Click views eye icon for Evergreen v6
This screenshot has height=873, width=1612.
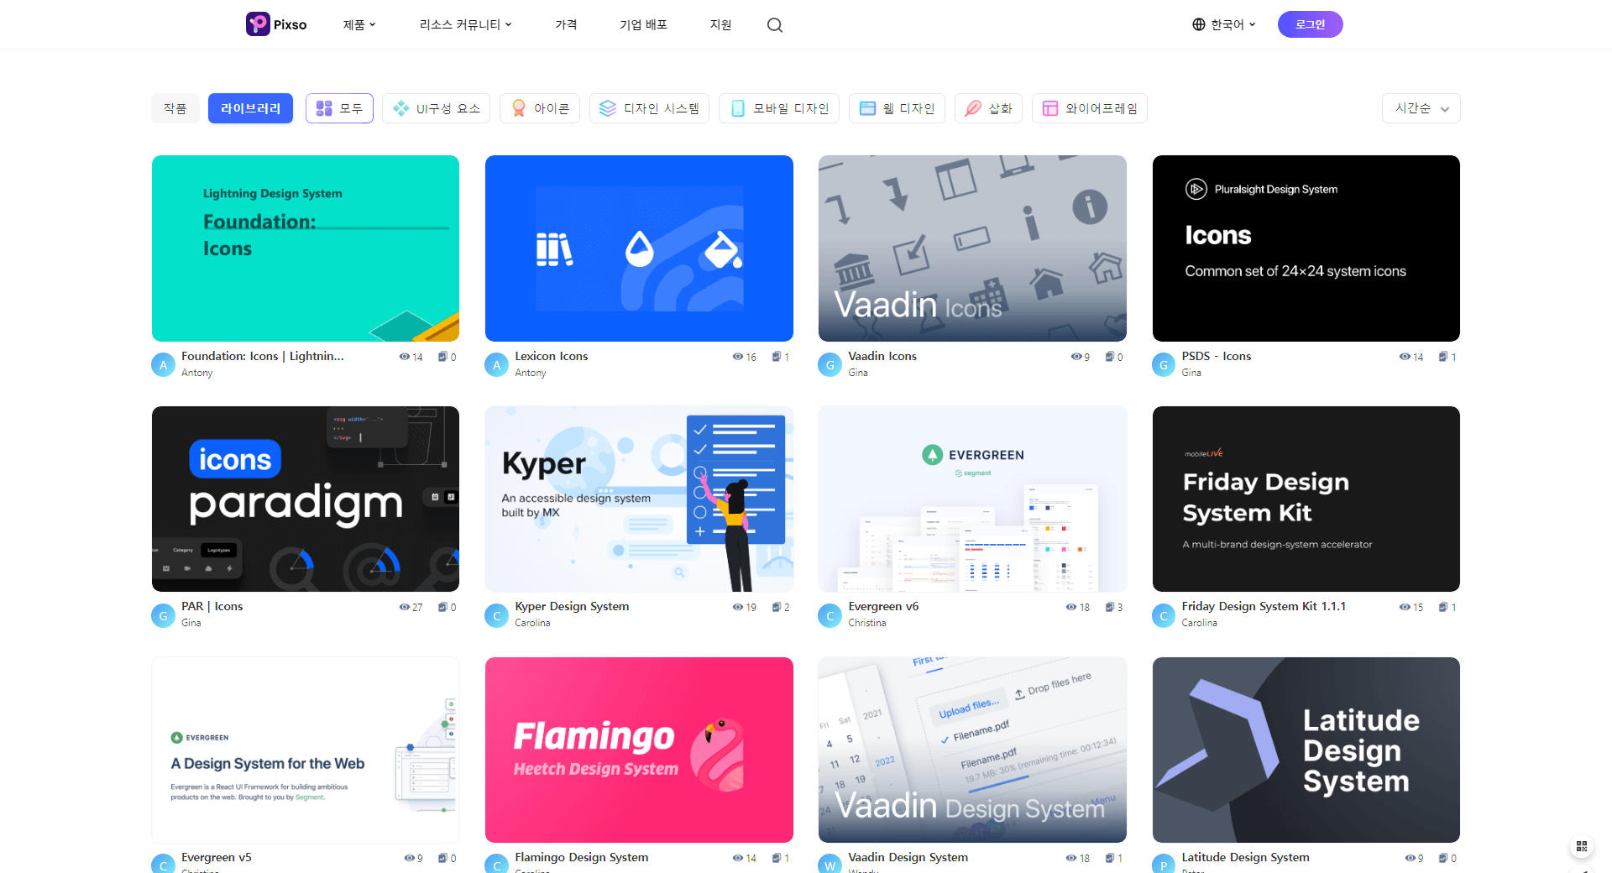(1070, 607)
